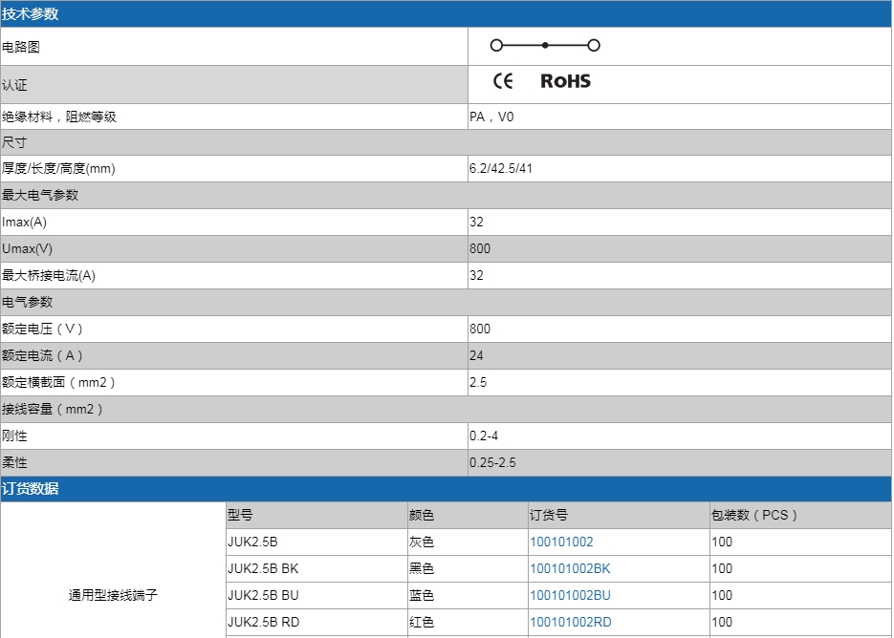894x638 pixels.
Task: Select the JUK2.5B RD model cell
Action: 263,623
